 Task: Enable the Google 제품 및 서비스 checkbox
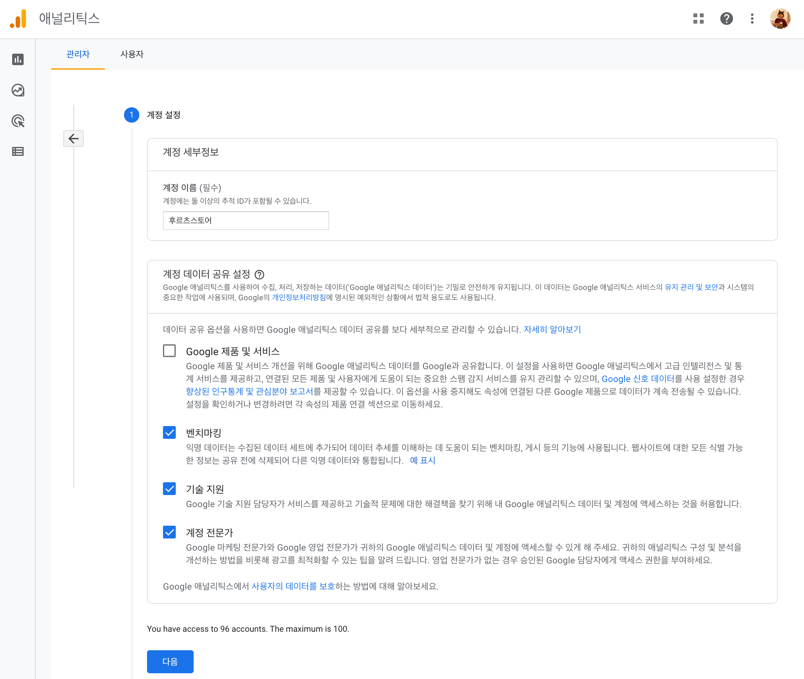(169, 351)
